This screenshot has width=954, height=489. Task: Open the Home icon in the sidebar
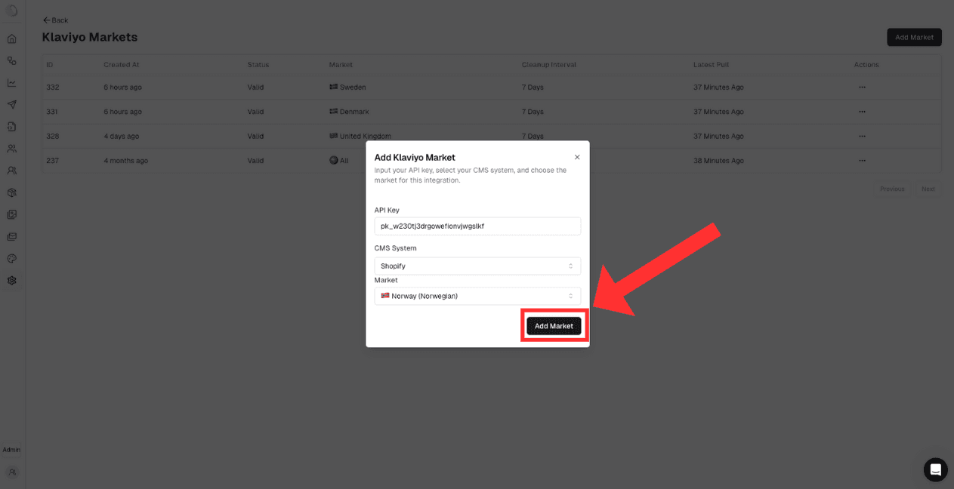pyautogui.click(x=12, y=38)
